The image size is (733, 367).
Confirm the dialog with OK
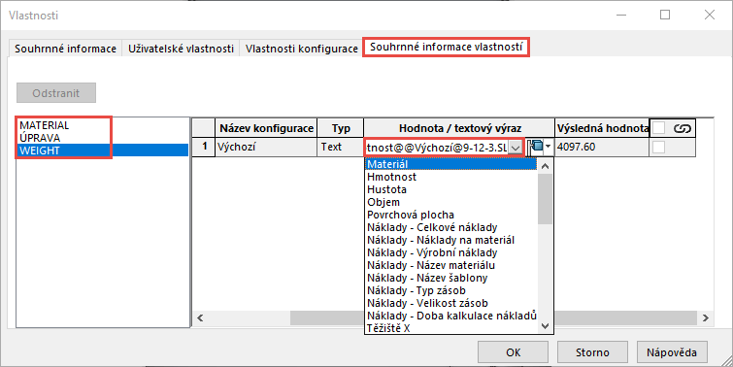514,352
